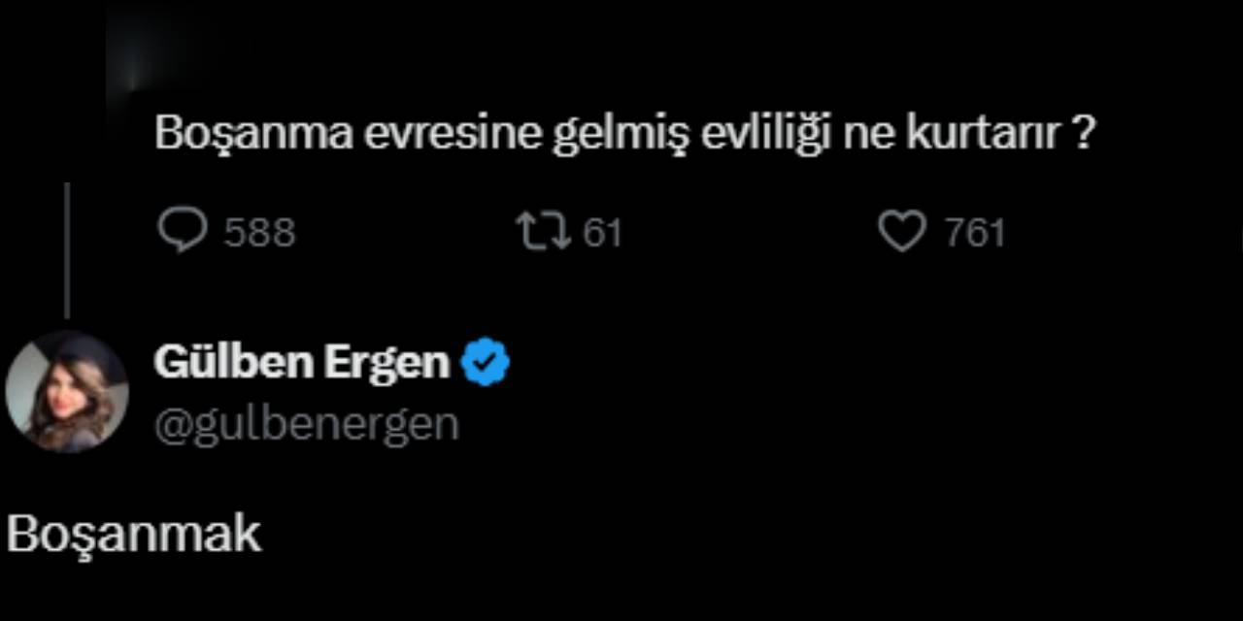Click the vertical thread connector line

point(67,250)
